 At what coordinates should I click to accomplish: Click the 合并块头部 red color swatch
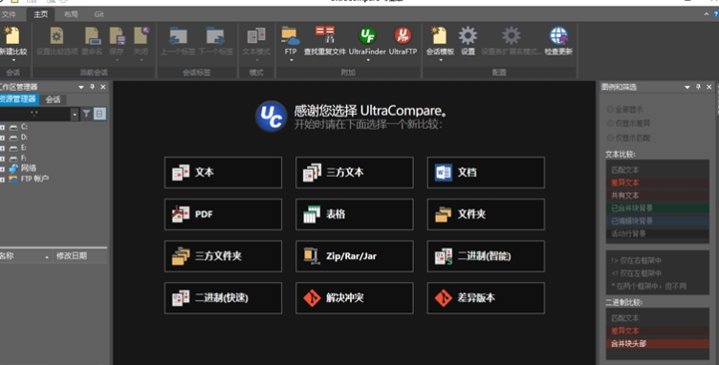(658, 343)
